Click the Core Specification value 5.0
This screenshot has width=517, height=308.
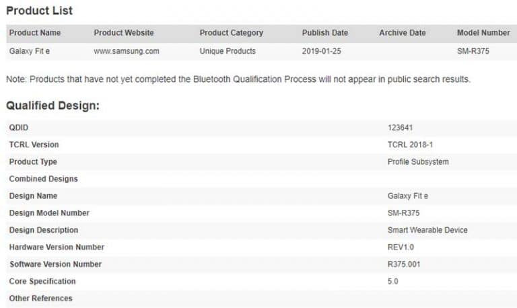pyautogui.click(x=393, y=282)
